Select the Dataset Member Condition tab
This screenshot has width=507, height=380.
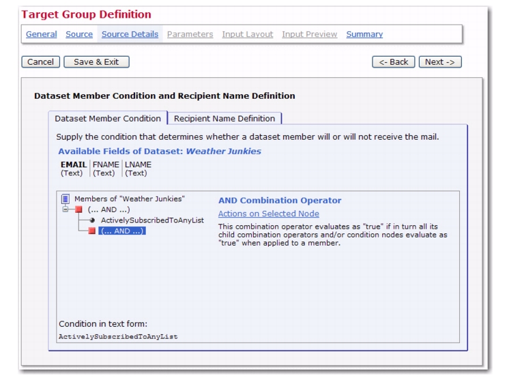tap(108, 118)
